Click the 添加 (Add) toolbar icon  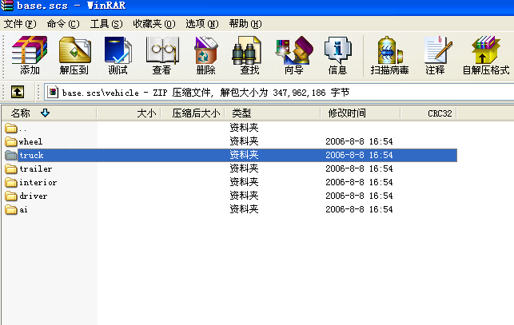tap(30, 50)
